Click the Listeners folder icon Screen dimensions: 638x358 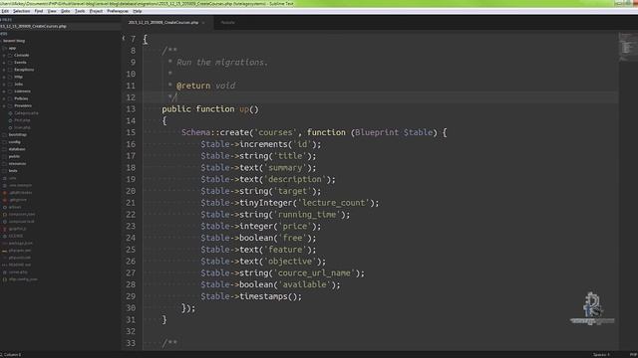(11, 91)
